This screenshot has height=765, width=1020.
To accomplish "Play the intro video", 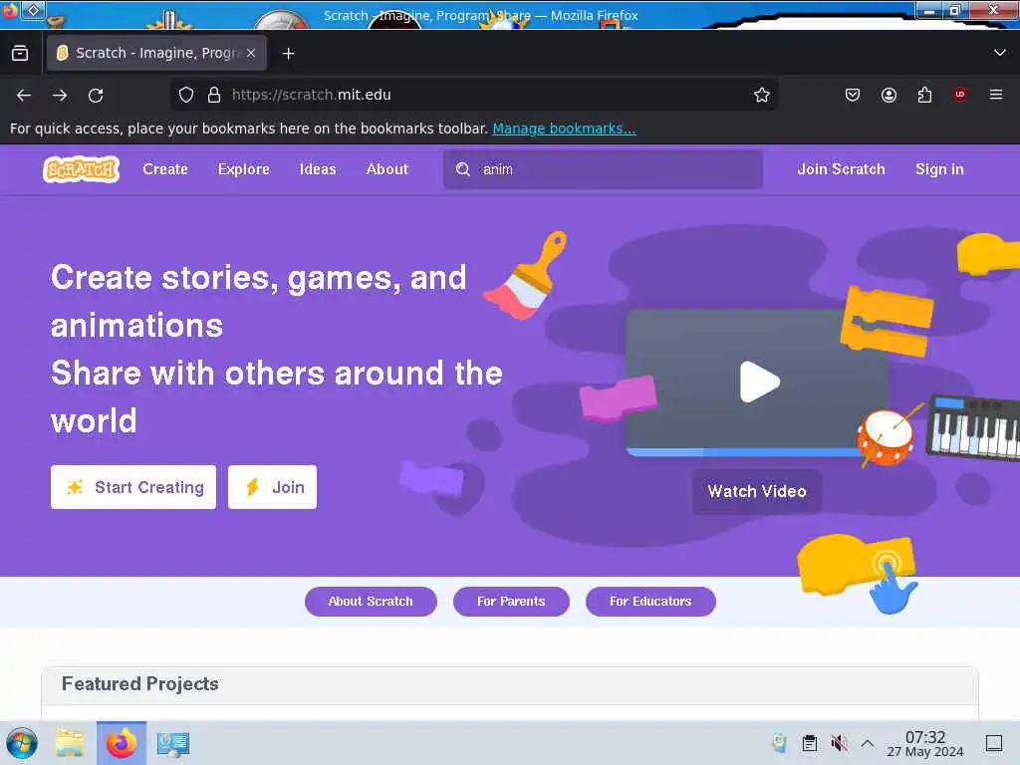I will [759, 382].
